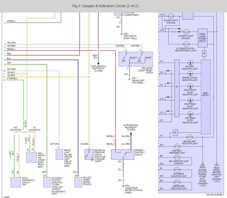Click the triangle A wiper/washer indicator reference

[217, 164]
